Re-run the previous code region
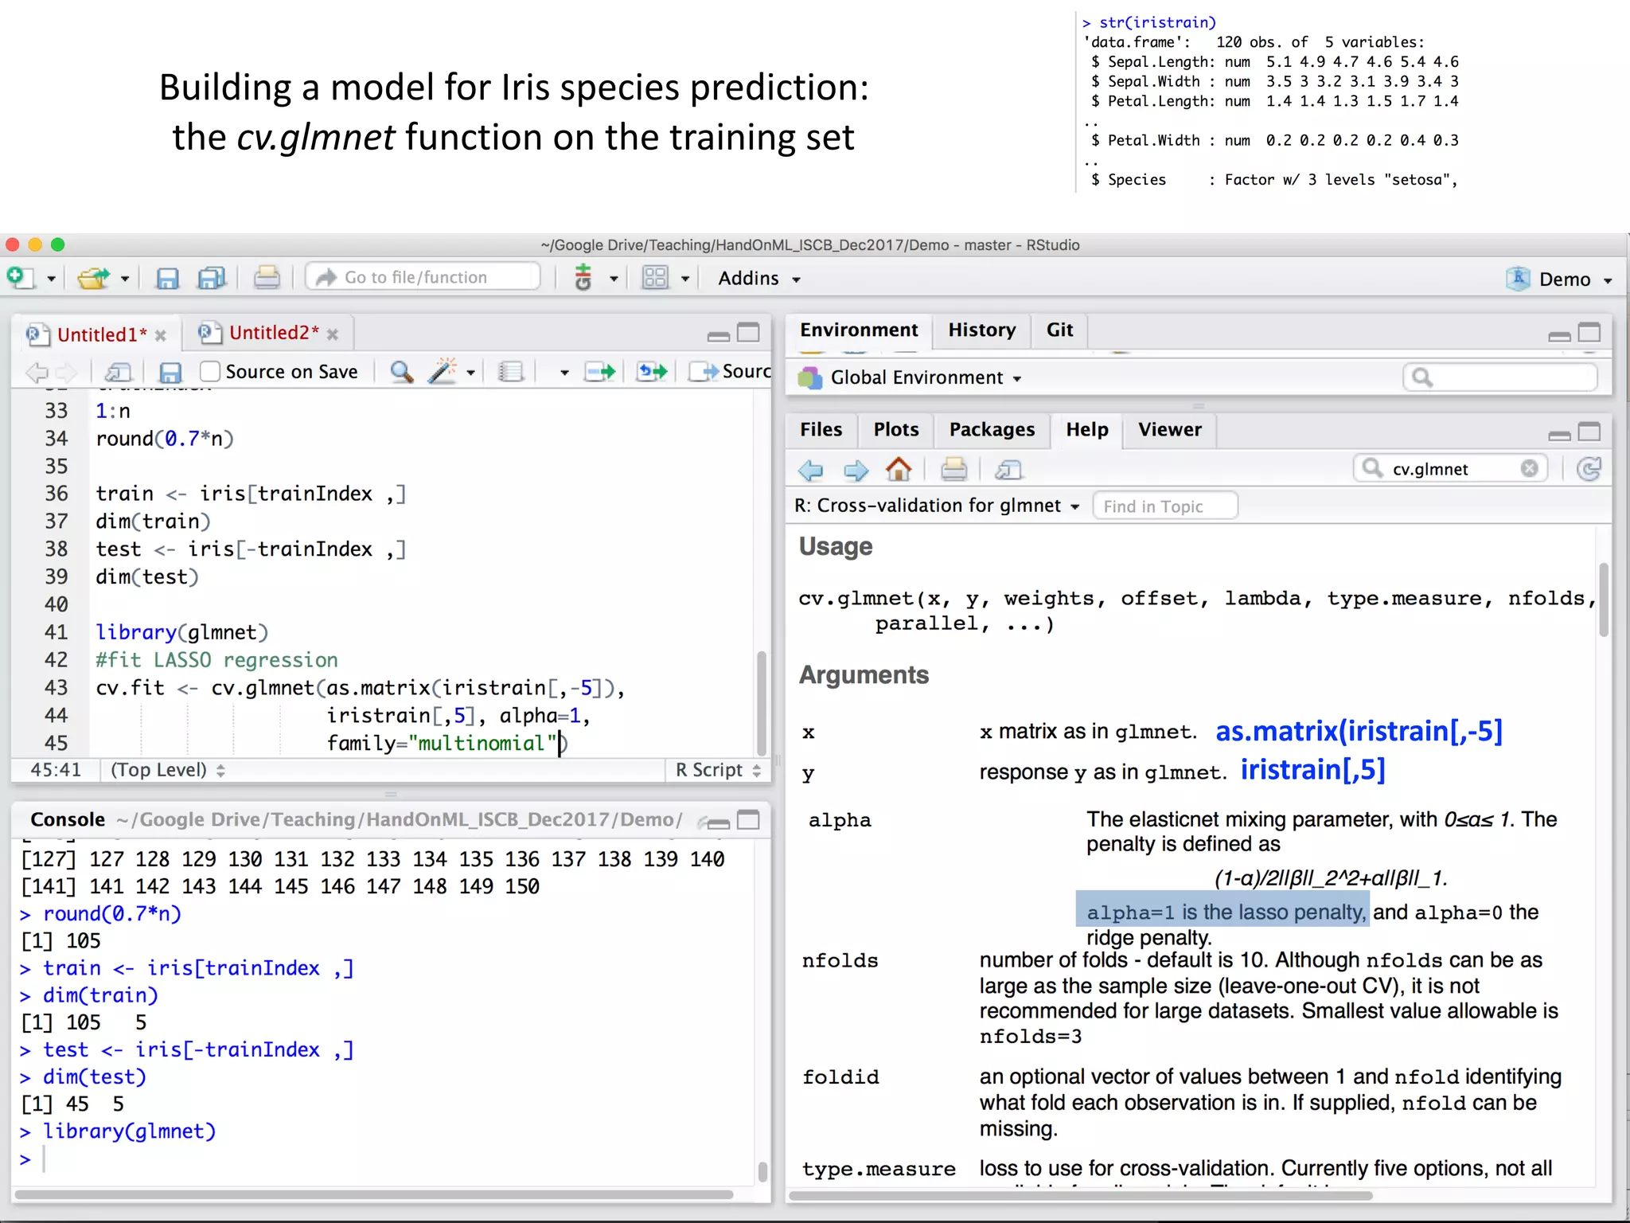Viewport: 1630px width, 1223px height. (652, 372)
